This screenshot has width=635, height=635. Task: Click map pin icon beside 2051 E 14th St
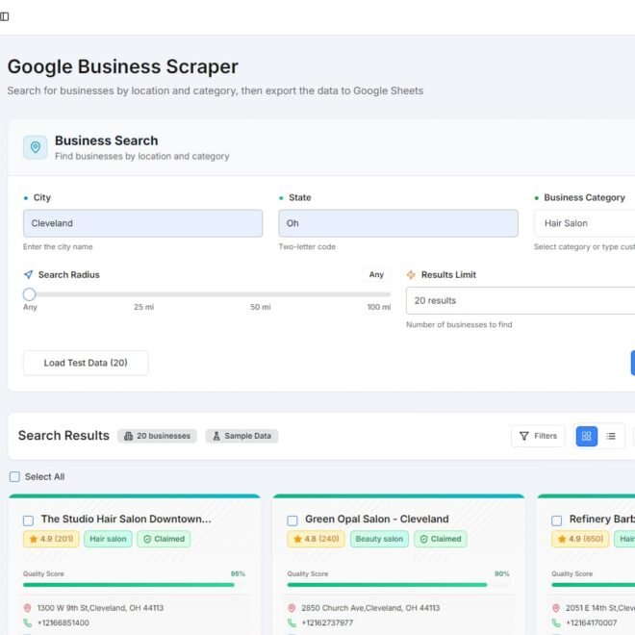(x=556, y=608)
